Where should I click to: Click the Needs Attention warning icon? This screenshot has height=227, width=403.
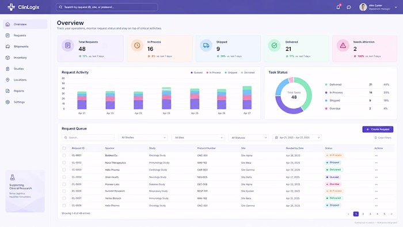point(343,46)
